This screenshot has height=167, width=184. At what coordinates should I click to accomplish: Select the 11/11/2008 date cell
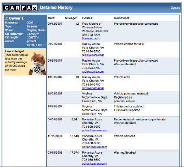point(55,136)
